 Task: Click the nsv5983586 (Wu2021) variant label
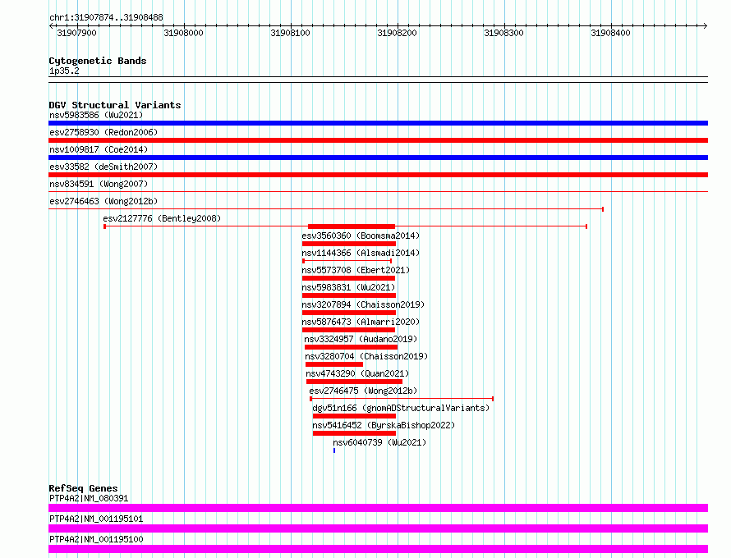(x=96, y=115)
